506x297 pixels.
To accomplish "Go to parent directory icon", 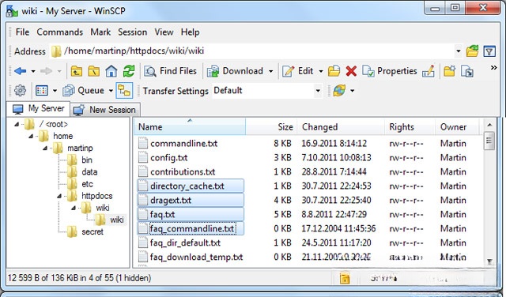I will point(77,71).
